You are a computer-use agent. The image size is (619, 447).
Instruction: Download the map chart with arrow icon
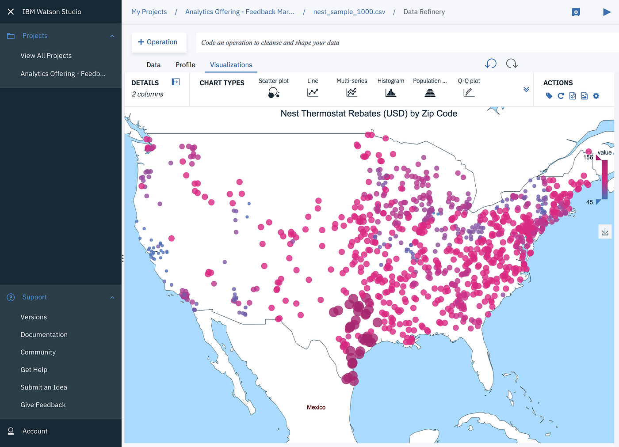tap(605, 232)
